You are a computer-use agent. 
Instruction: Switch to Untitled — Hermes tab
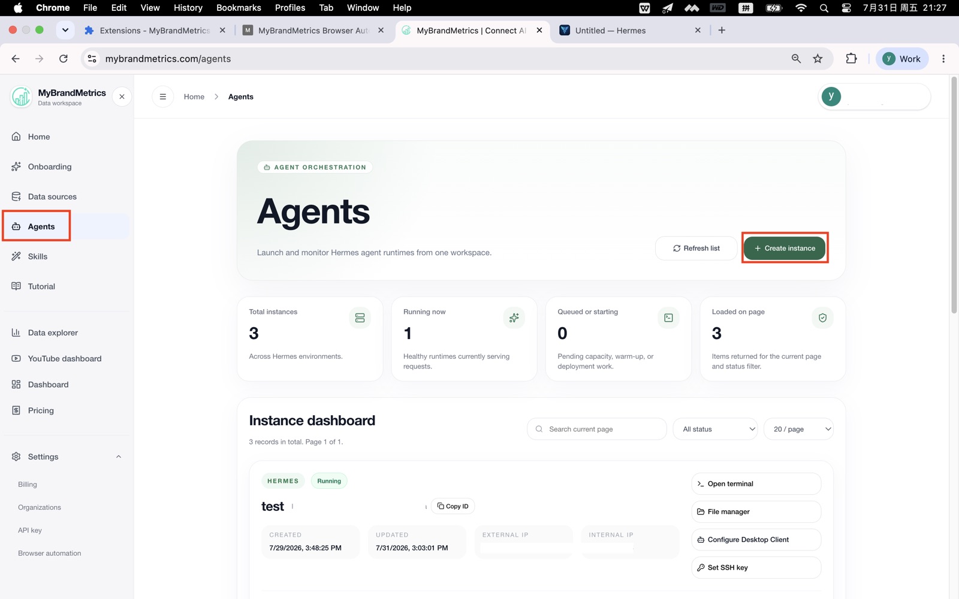[629, 31]
